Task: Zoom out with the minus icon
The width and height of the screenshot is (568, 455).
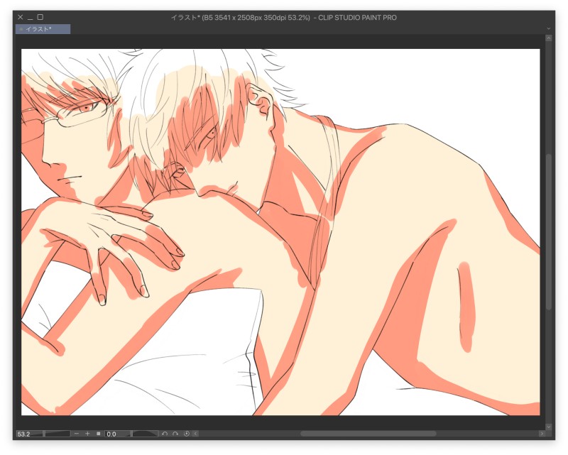Action: coord(77,434)
